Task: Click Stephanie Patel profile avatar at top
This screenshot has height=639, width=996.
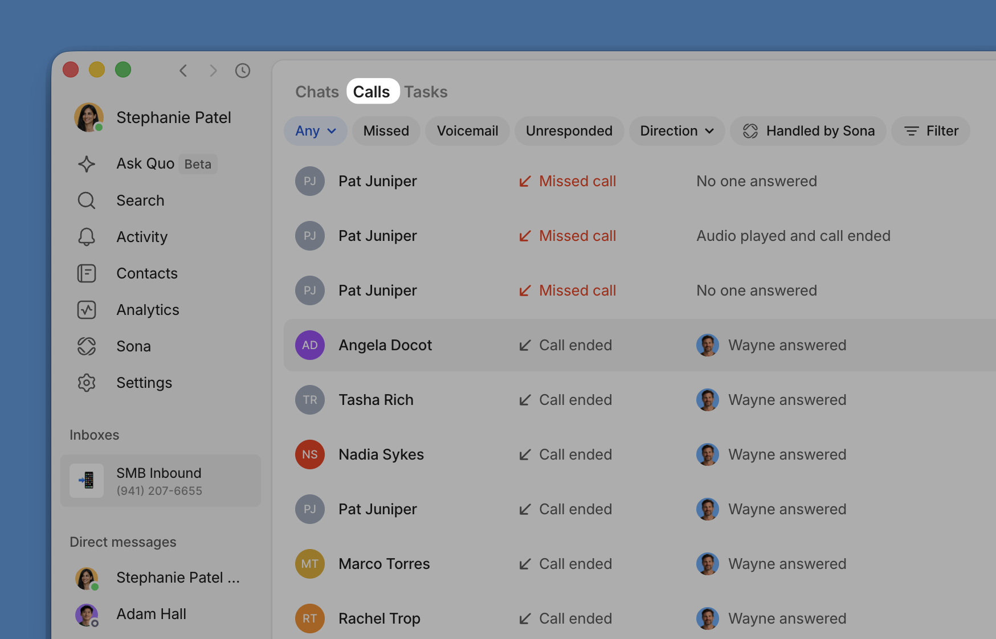Action: coord(89,117)
